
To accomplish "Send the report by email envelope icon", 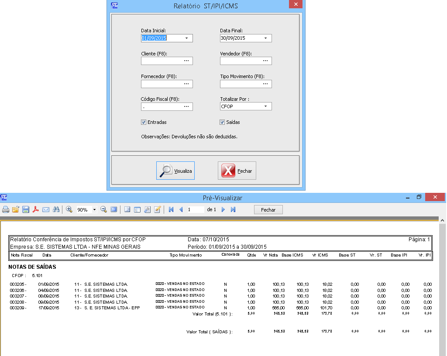I will [46, 210].
